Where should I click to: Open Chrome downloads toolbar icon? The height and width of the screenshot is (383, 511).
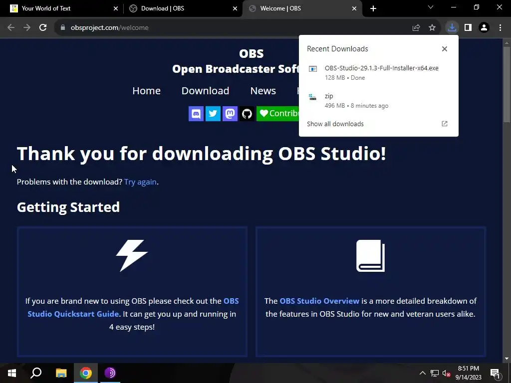[452, 28]
